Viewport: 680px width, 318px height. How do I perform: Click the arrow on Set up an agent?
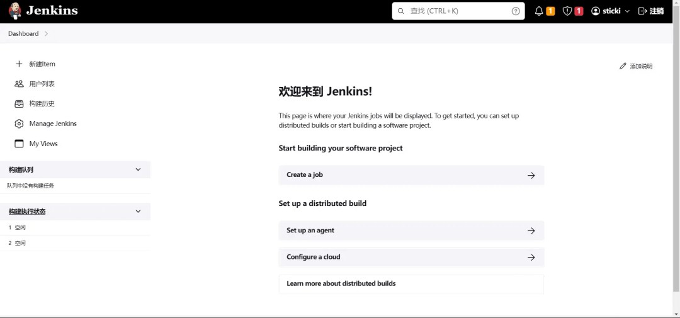click(531, 231)
